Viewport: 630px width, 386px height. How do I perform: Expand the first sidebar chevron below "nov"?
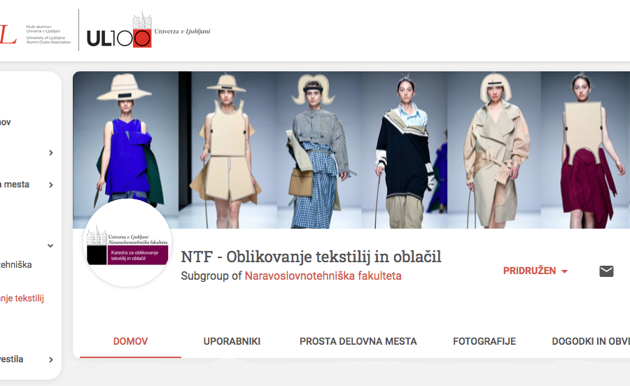click(x=51, y=152)
